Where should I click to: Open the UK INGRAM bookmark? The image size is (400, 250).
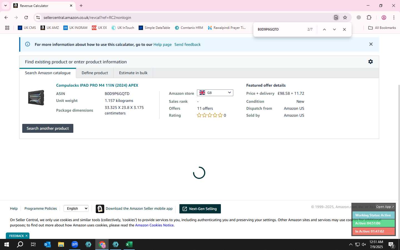point(75,28)
